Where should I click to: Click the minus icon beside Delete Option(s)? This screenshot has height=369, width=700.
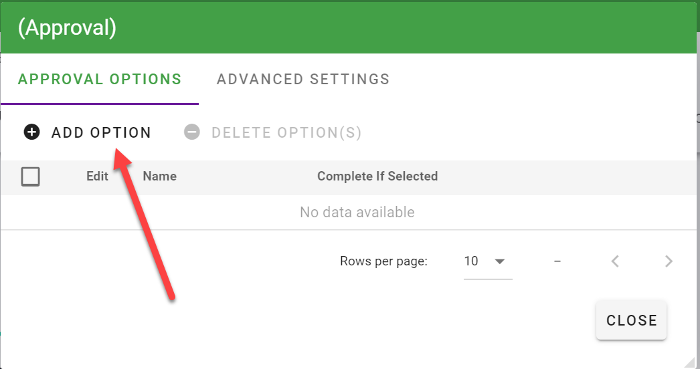(192, 132)
